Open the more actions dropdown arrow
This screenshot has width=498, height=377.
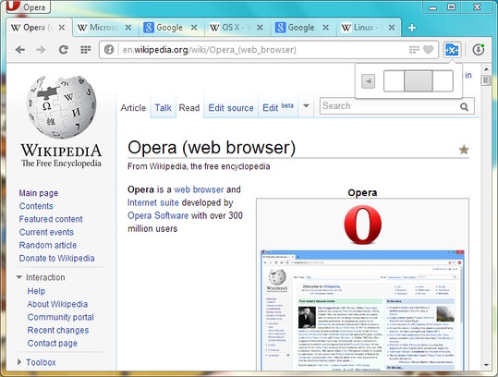point(306,105)
